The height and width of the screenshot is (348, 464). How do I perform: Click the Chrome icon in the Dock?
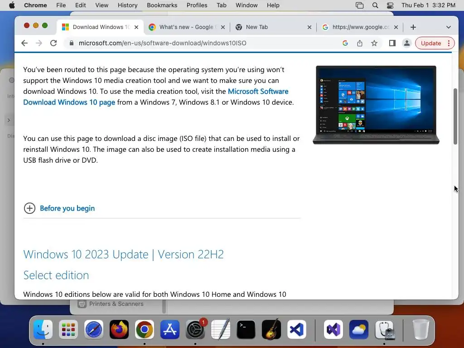click(145, 329)
